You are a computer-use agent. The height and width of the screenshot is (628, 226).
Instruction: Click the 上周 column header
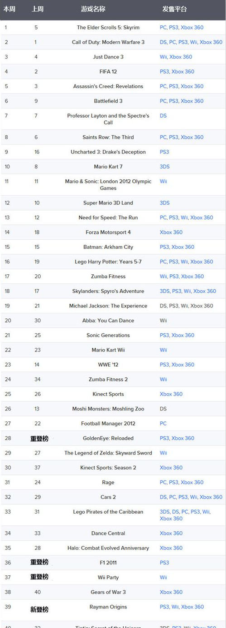(x=38, y=9)
